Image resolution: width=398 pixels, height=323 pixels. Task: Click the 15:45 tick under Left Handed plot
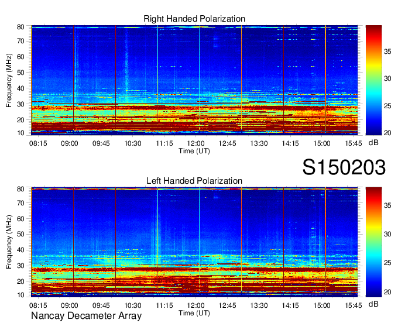point(354,305)
